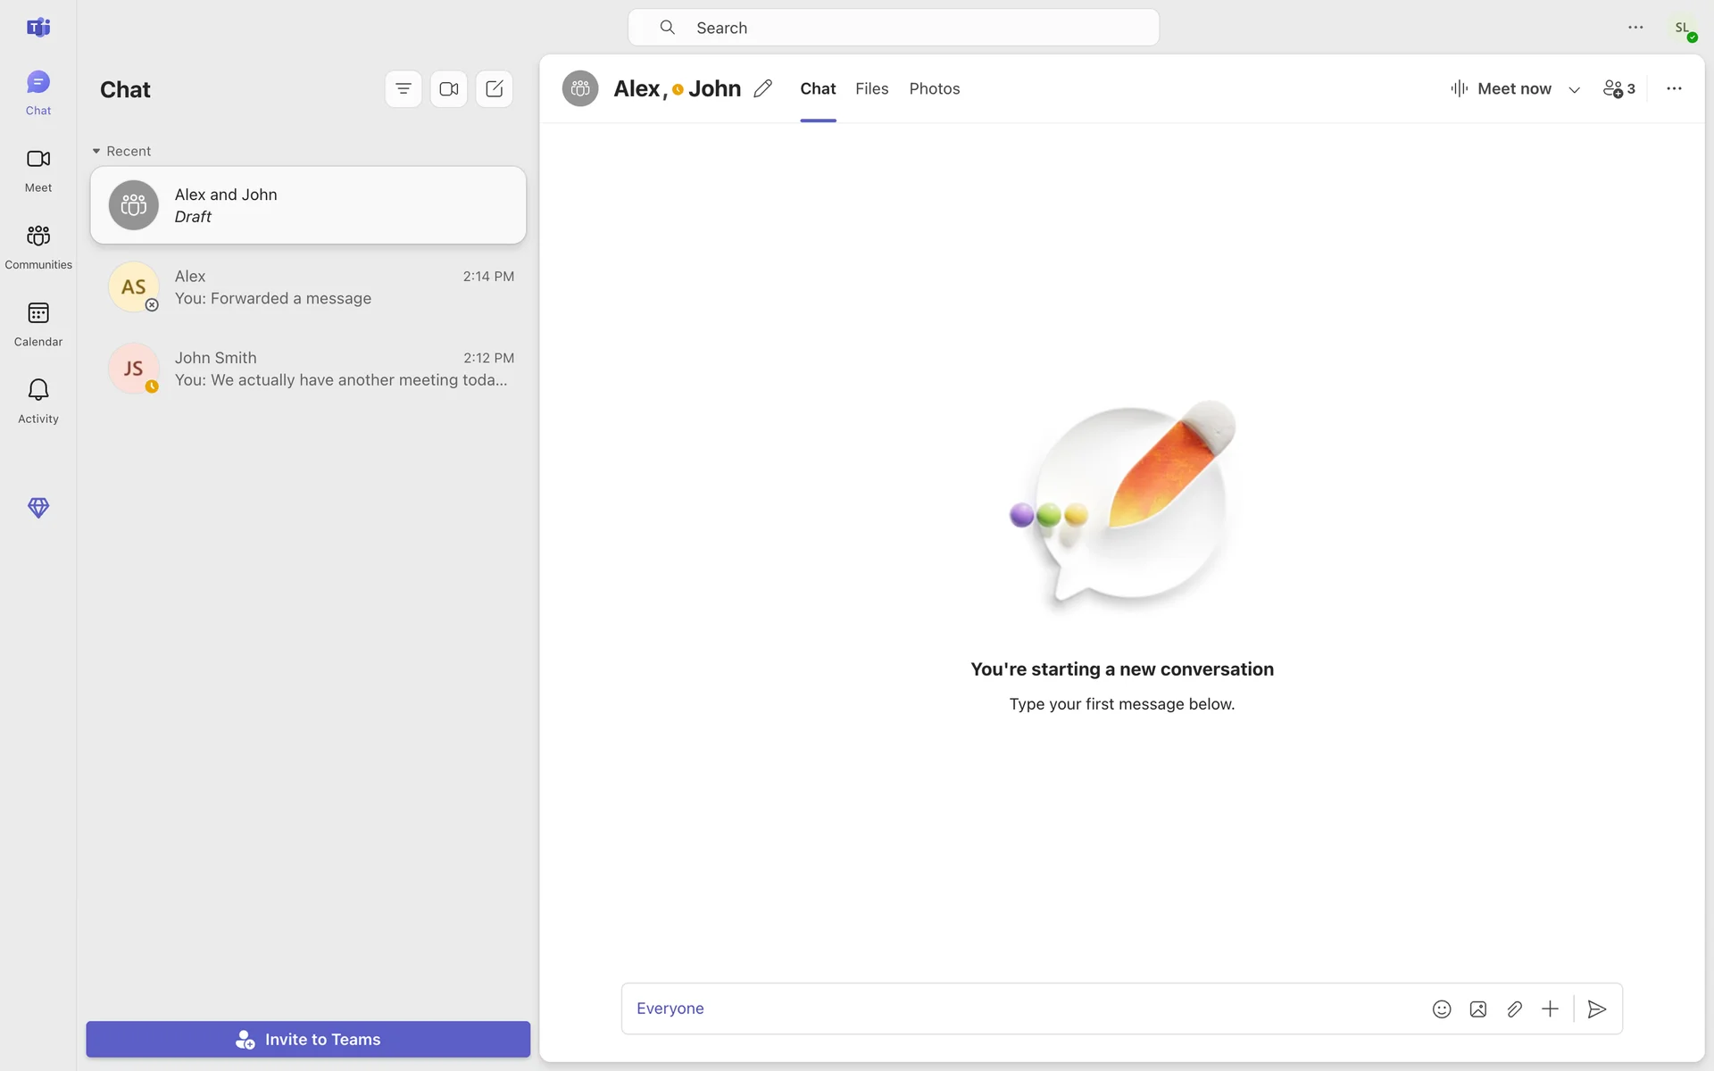Click the Search field at the top

click(x=893, y=28)
